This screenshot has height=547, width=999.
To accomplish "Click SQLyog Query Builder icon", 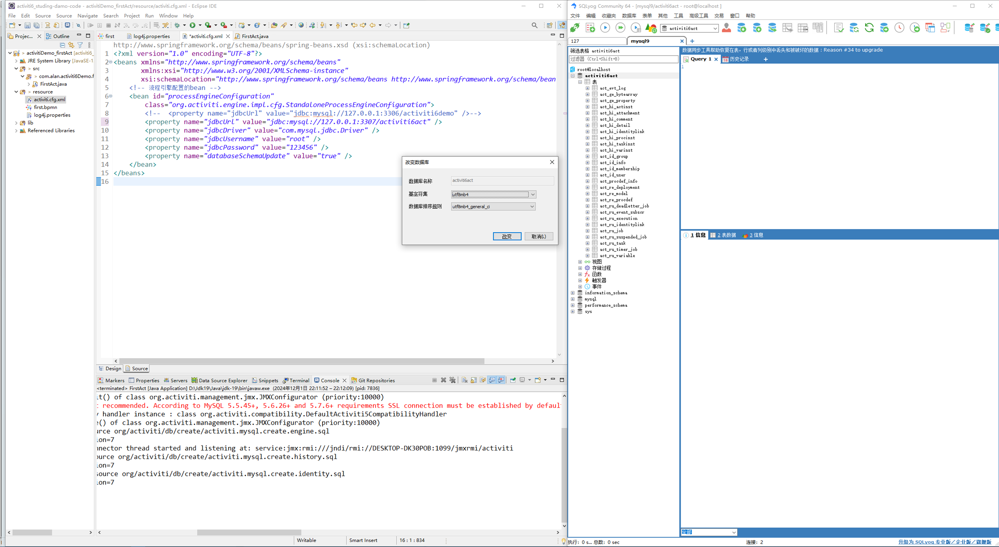I will (x=930, y=28).
